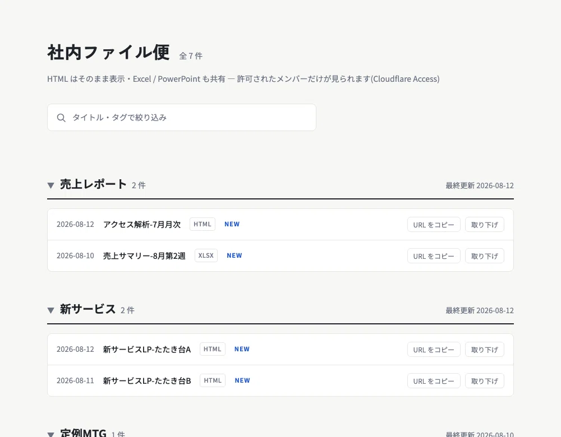Screen dimensions: 561x437
Task: Click the 全 7 件 total count
Action: tap(191, 55)
